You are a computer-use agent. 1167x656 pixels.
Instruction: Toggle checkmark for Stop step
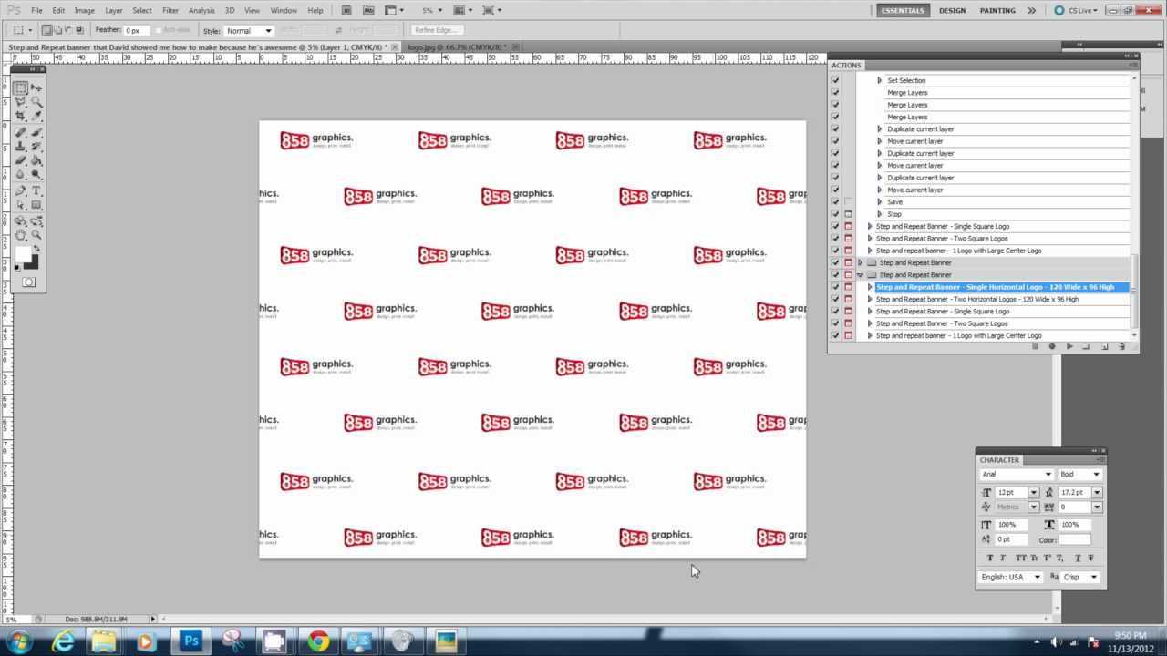(x=835, y=214)
